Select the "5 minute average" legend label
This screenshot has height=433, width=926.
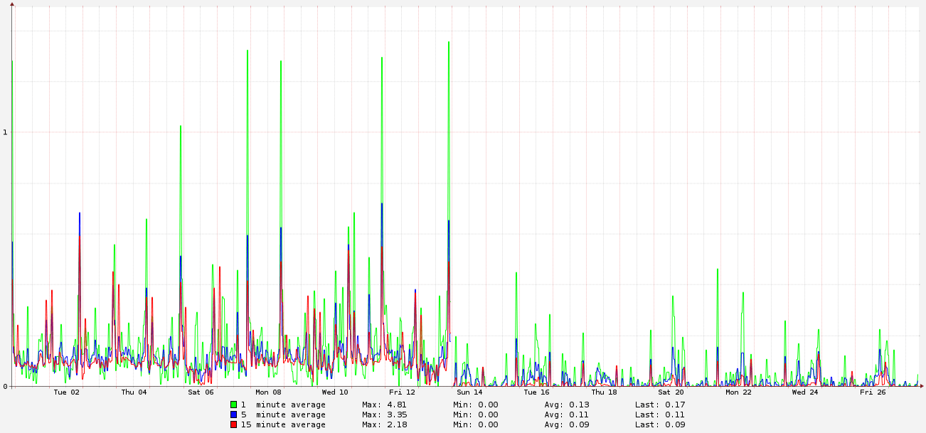(x=283, y=415)
